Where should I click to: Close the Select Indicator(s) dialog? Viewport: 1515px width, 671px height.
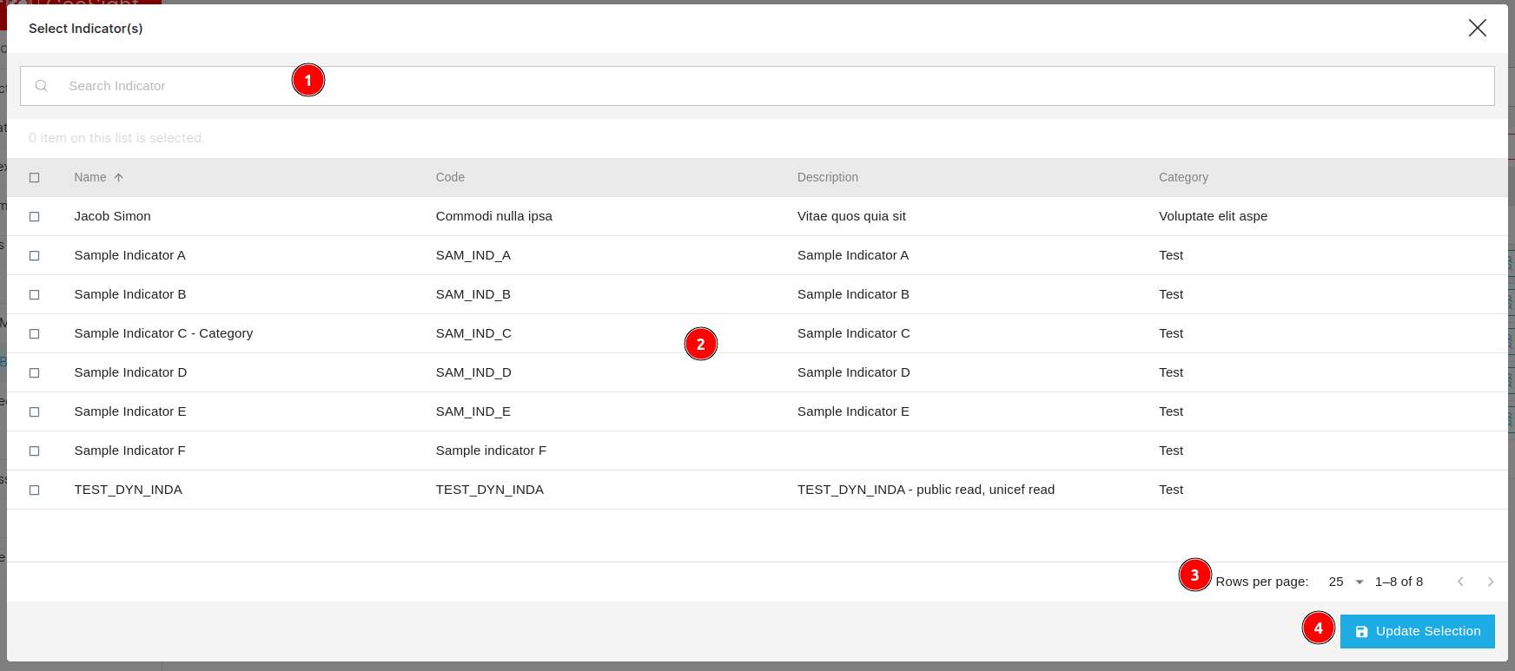[1477, 28]
